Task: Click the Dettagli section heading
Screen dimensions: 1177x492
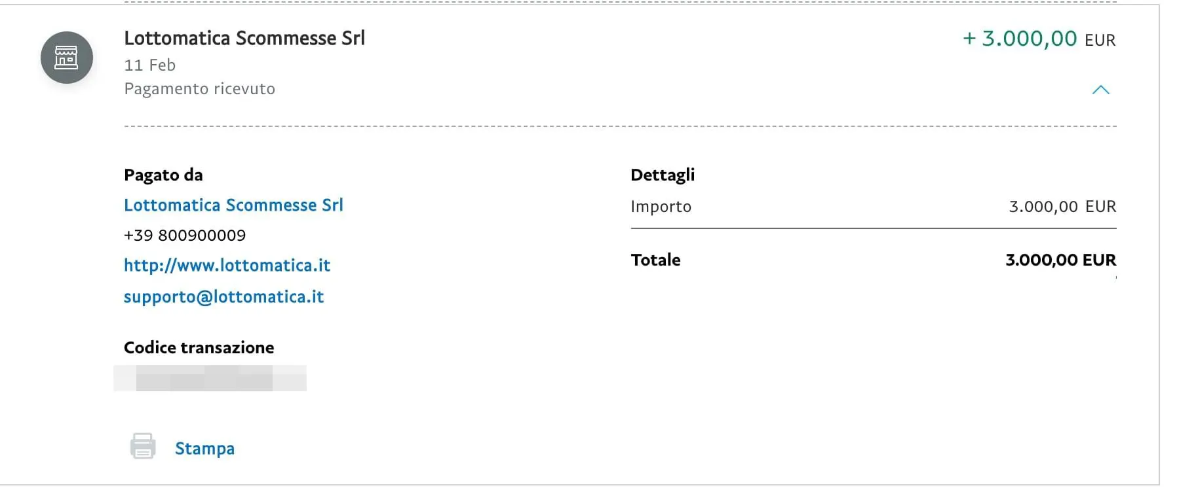Action: (663, 175)
